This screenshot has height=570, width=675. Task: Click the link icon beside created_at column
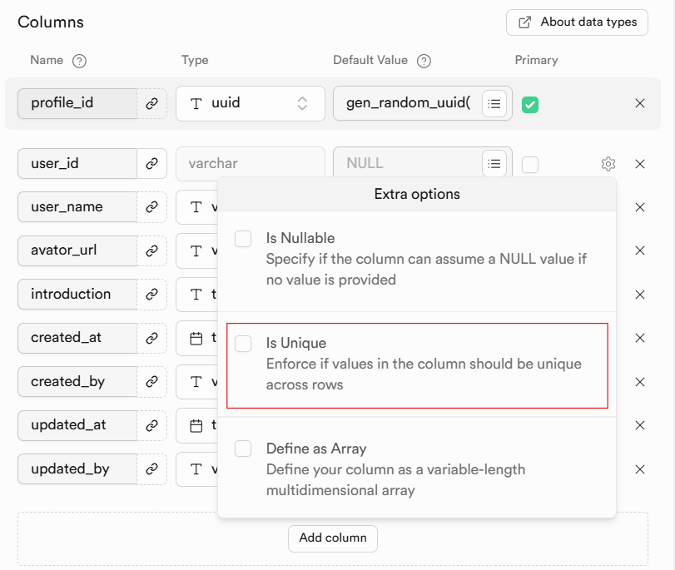[151, 339]
